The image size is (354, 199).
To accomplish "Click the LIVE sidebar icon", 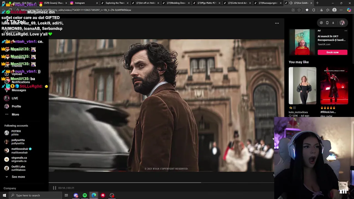I will pyautogui.click(x=7, y=98).
